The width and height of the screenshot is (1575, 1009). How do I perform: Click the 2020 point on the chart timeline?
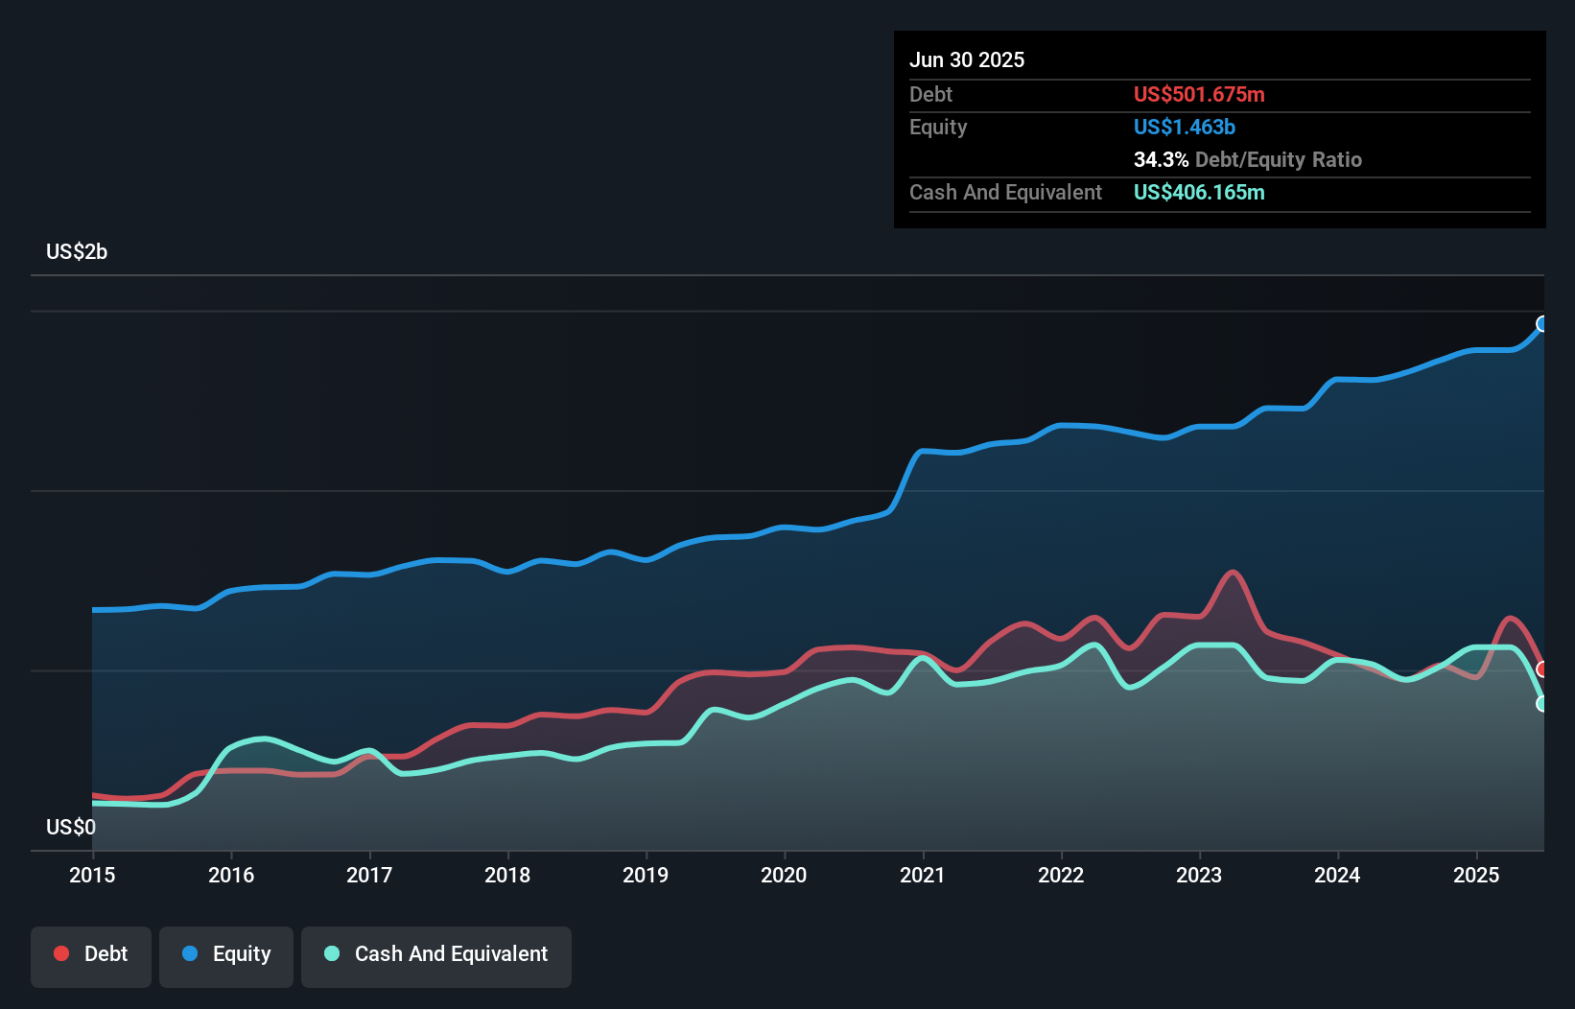784,875
